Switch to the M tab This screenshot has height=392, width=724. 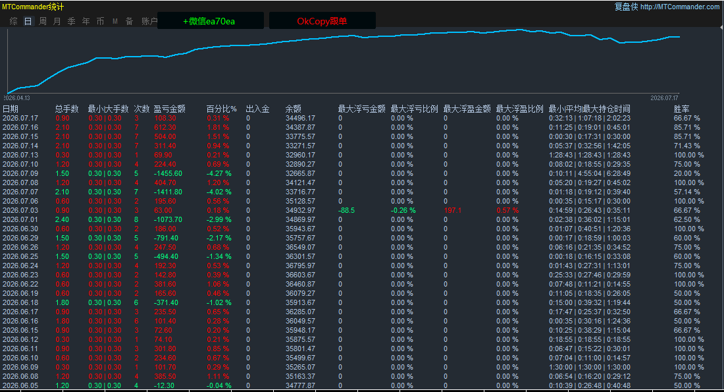click(x=115, y=21)
